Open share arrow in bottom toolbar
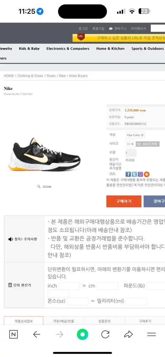This screenshot has width=165, height=357. click(x=128, y=334)
